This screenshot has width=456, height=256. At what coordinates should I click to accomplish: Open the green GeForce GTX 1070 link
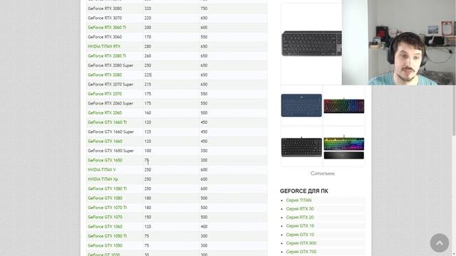pos(105,217)
